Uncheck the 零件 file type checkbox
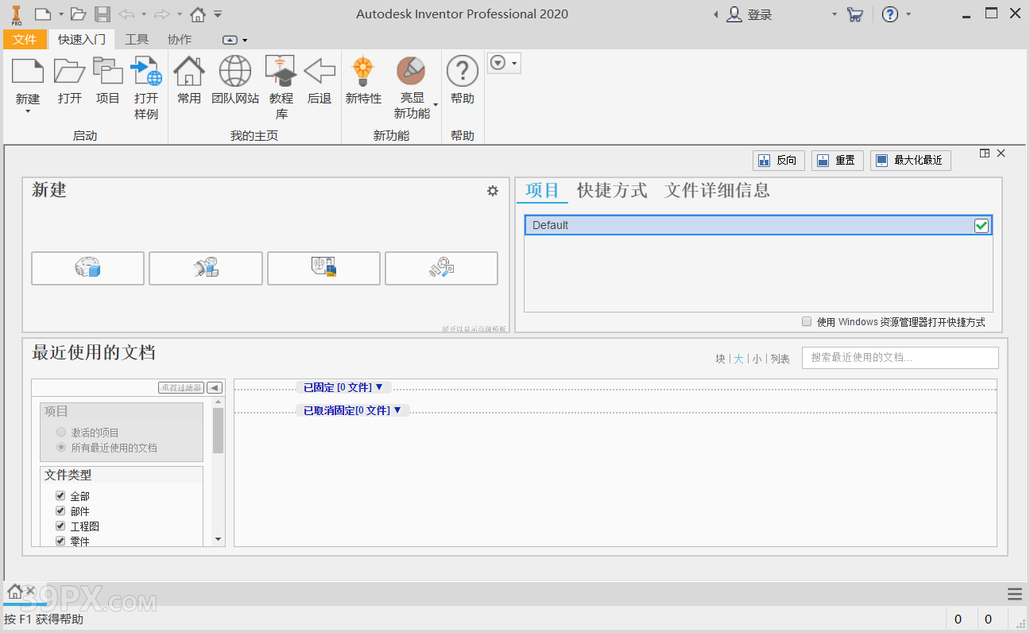Screen dimensions: 1030x633 (x=60, y=541)
